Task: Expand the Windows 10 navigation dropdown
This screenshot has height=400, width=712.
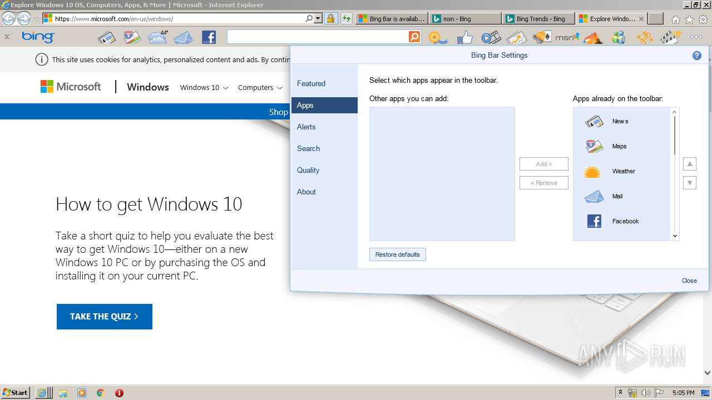Action: pos(204,88)
